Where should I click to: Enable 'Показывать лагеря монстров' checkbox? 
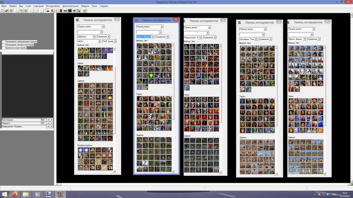point(3,45)
